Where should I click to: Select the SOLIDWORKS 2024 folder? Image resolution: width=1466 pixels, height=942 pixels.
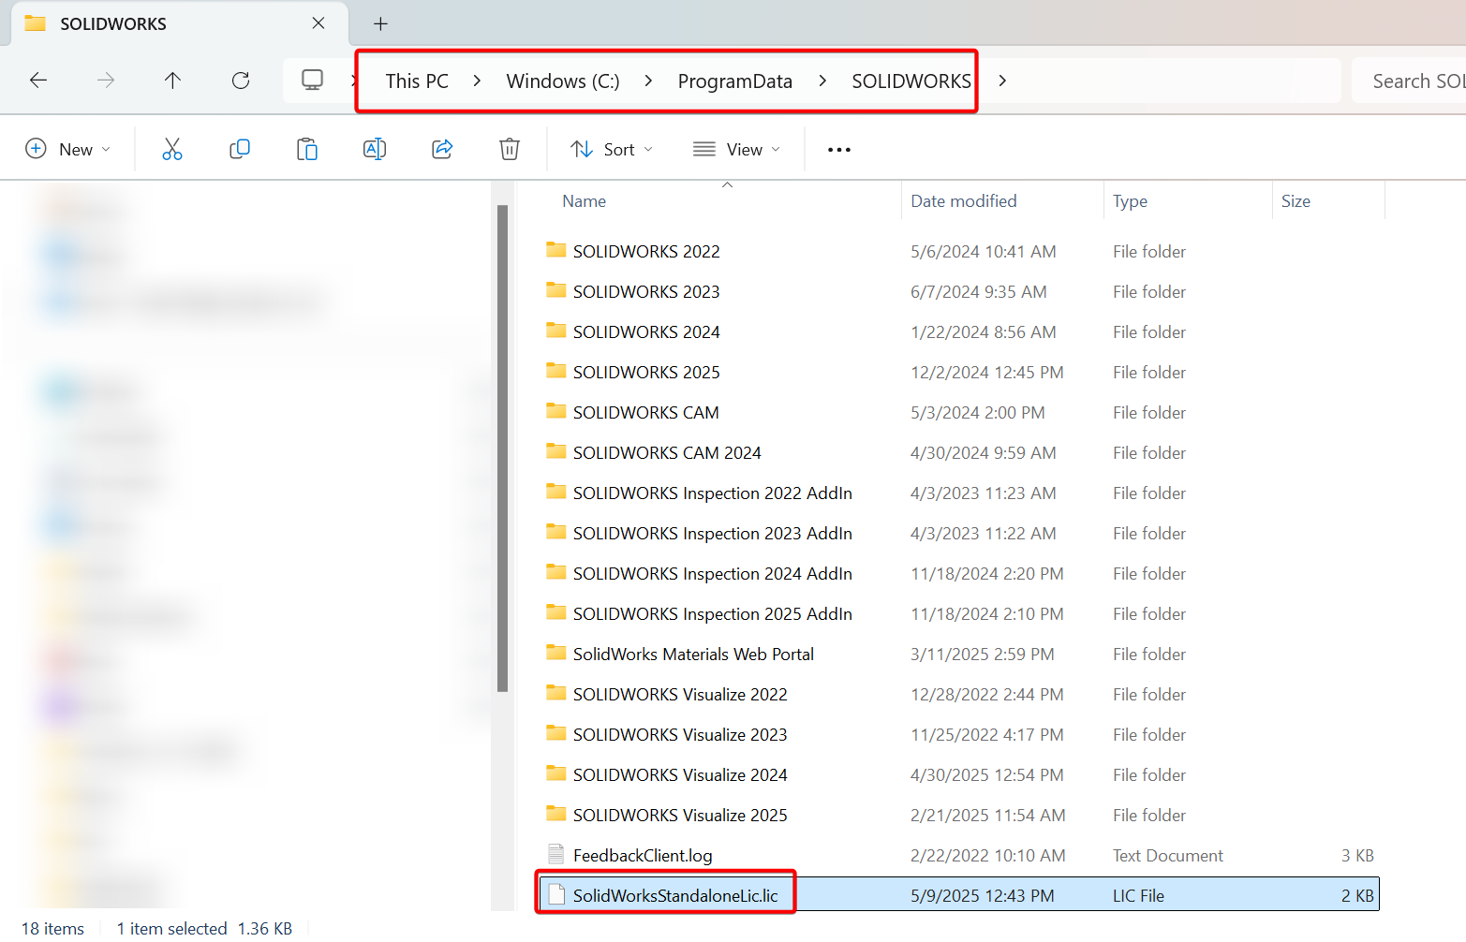(x=646, y=332)
